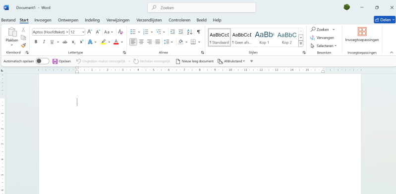The height and width of the screenshot is (194, 396).
Task: Open the font name dropdown Aptos (Hoofdtekst)
Action: pyautogui.click(x=67, y=32)
